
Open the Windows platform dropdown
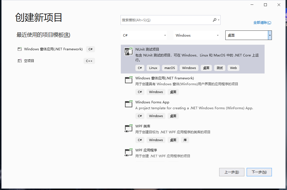[196, 35]
